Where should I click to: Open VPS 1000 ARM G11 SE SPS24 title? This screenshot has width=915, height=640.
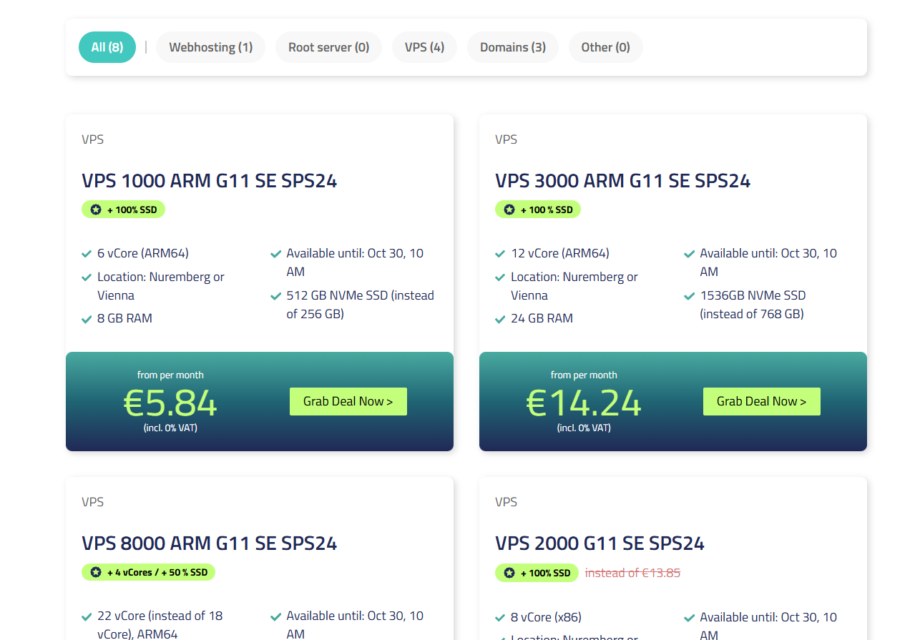point(209,180)
